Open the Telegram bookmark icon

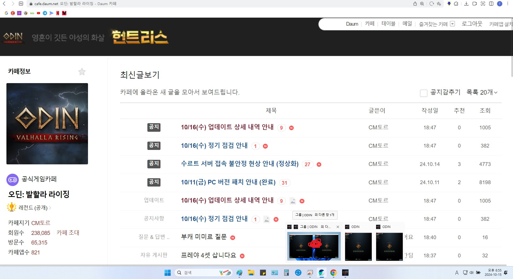pos(45,13)
